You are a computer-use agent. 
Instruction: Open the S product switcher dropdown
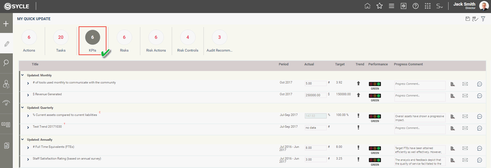coord(440,6)
